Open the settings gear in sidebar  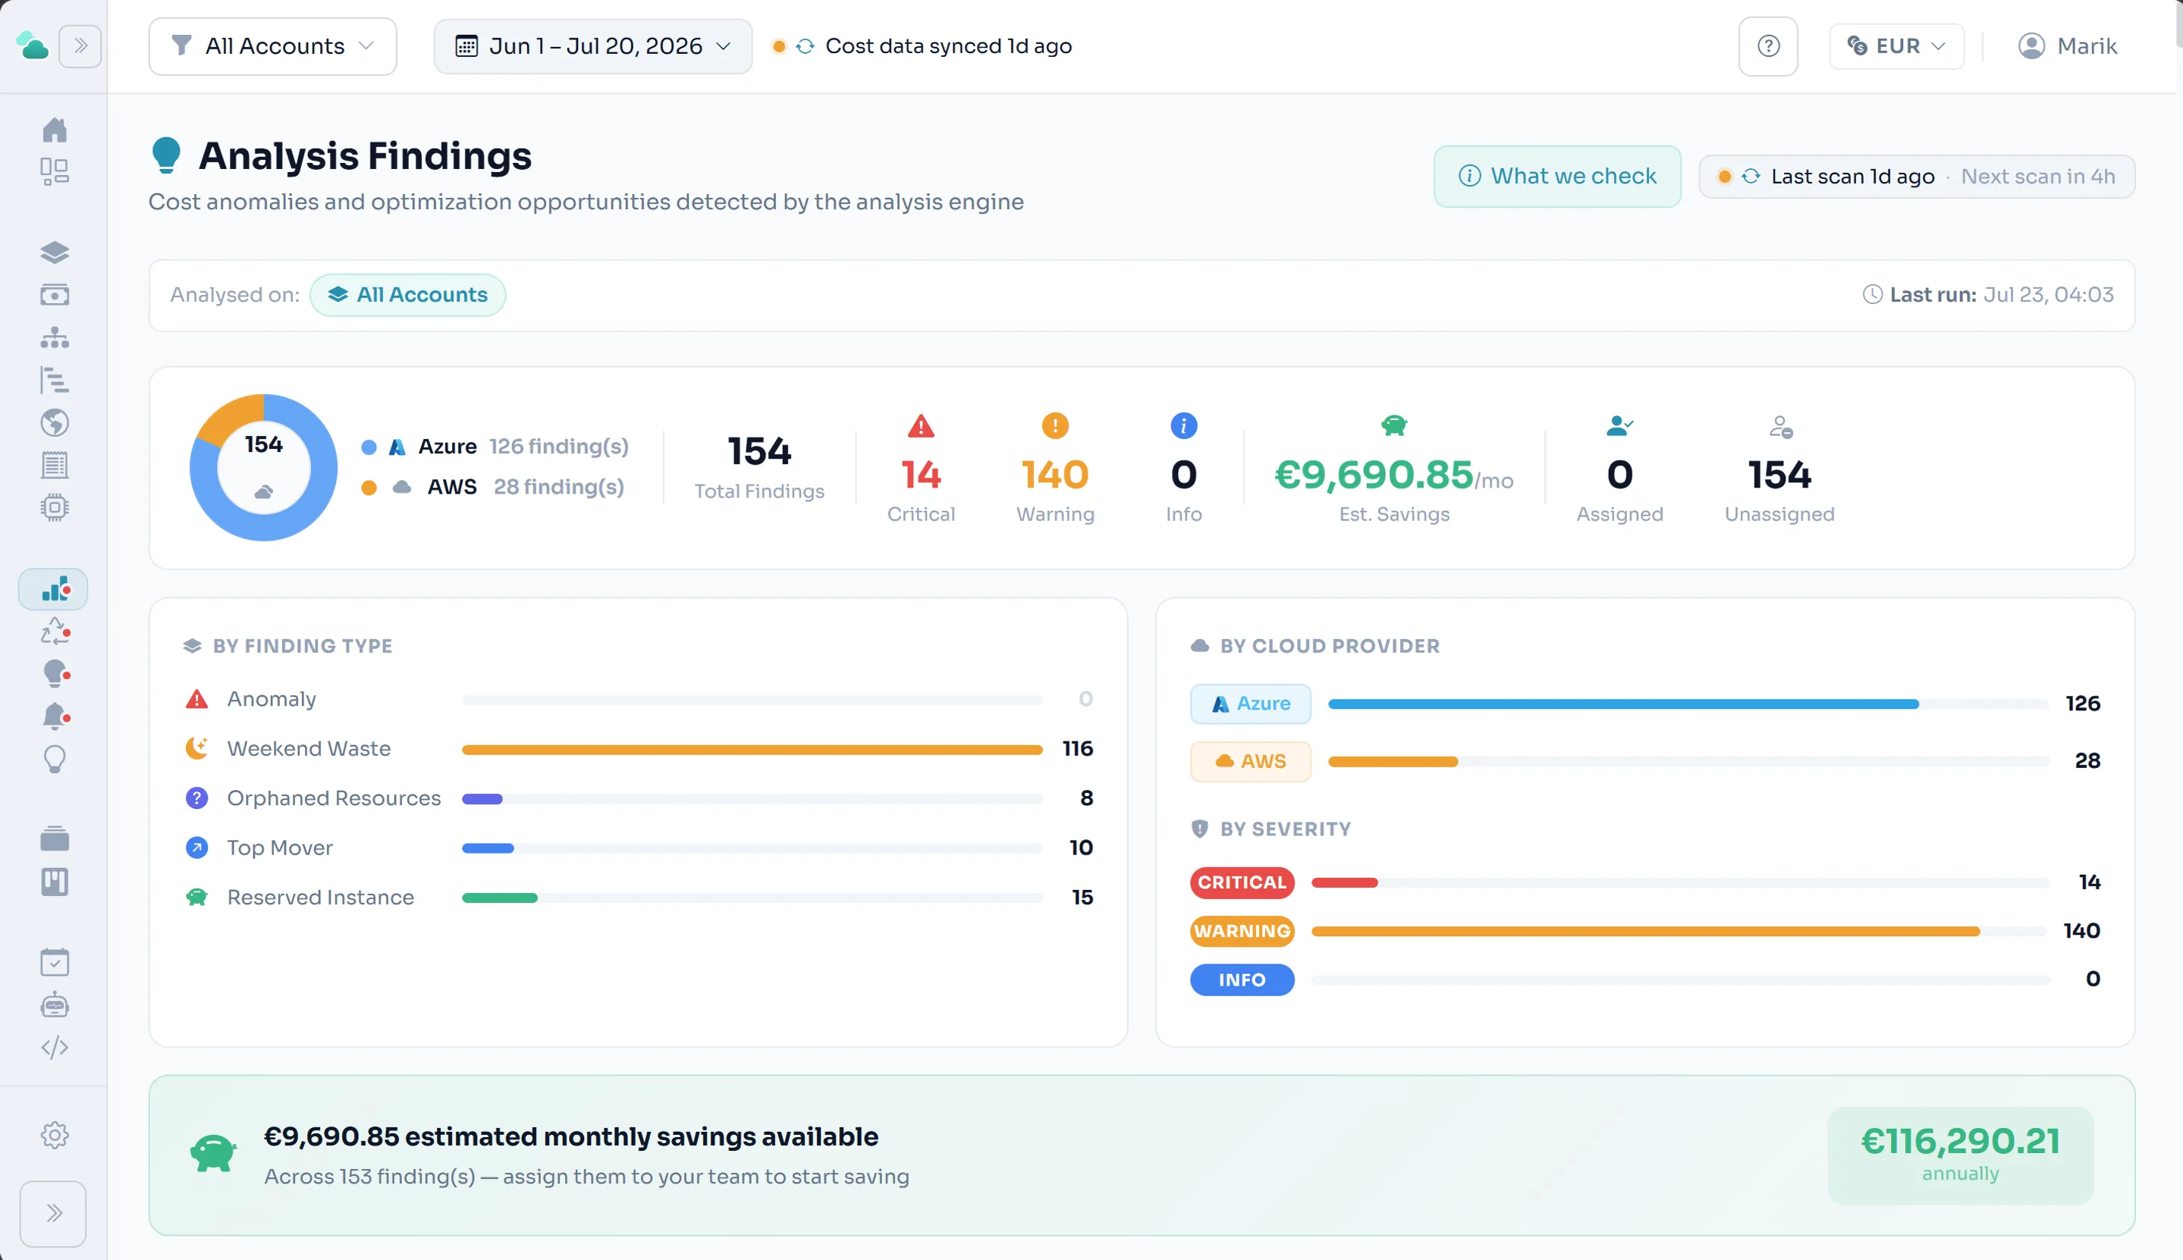tap(54, 1134)
